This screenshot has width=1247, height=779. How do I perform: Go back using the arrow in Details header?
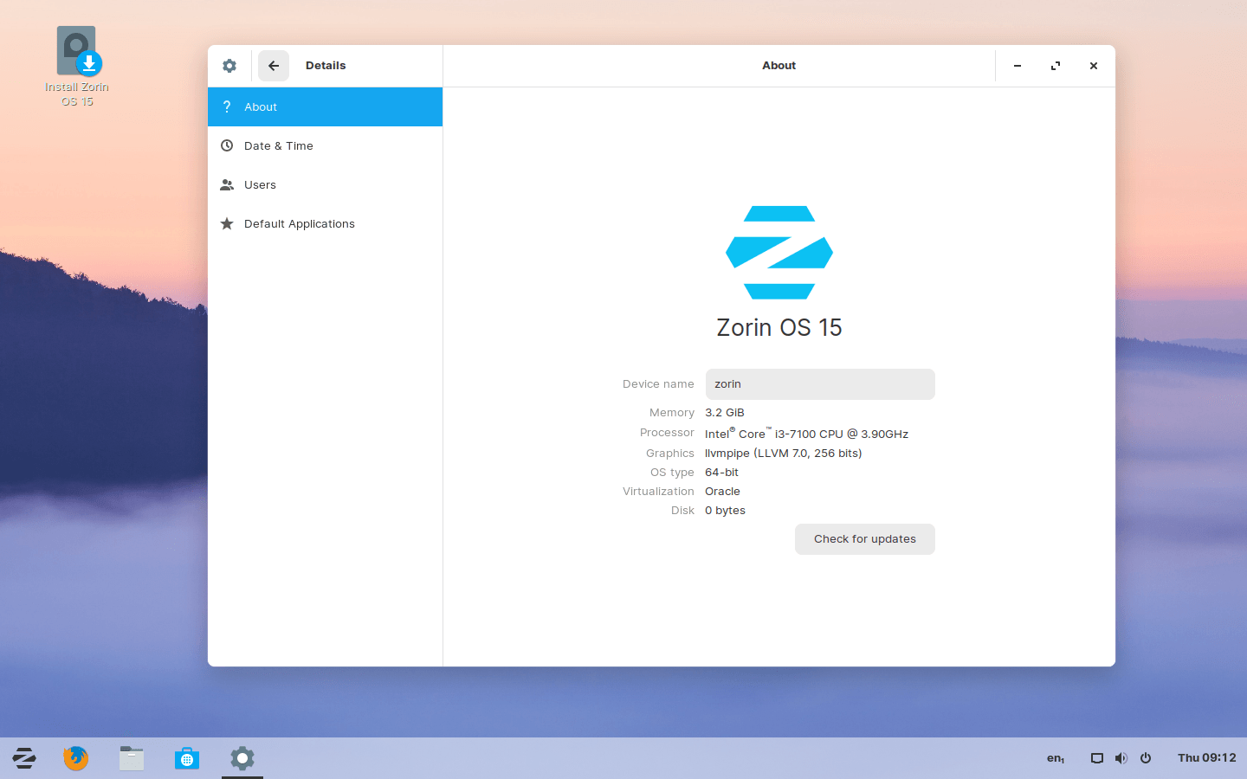274,65
